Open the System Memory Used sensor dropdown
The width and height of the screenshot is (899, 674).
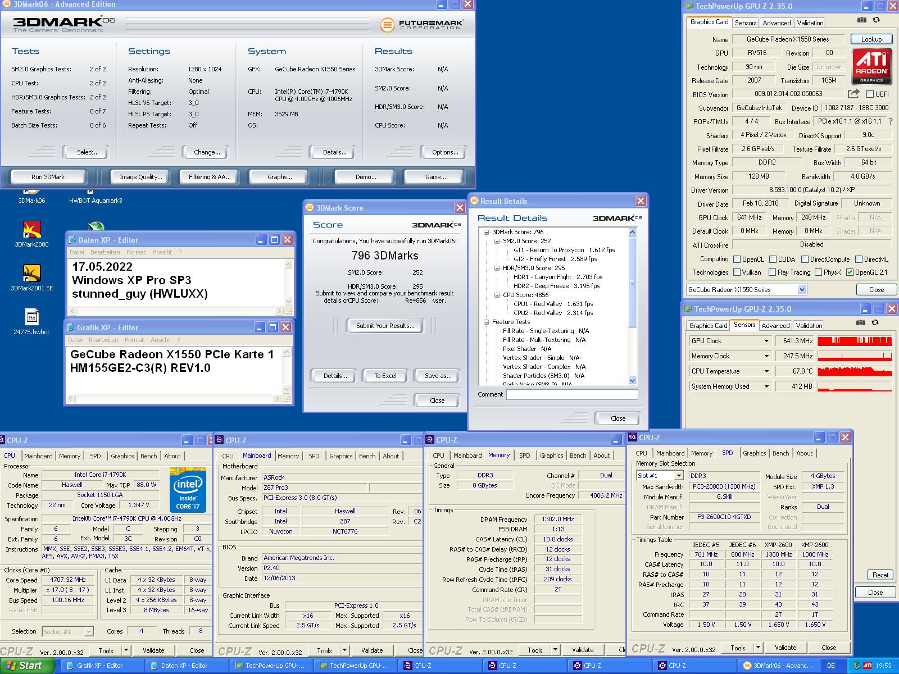[766, 386]
